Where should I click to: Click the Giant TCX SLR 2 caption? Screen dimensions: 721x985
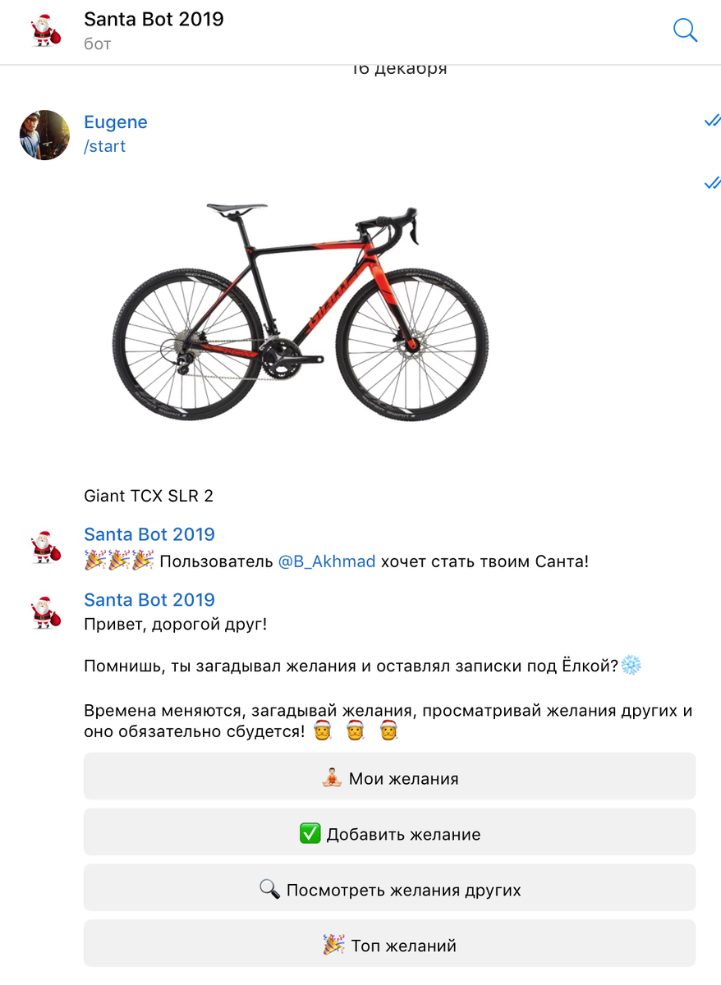point(149,496)
